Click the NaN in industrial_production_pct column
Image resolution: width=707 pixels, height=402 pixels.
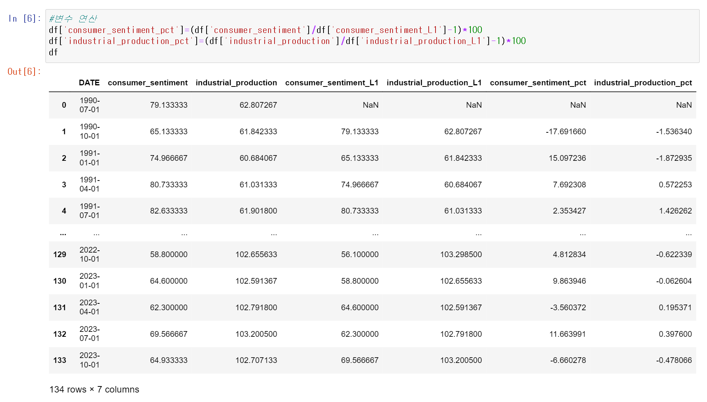point(684,105)
